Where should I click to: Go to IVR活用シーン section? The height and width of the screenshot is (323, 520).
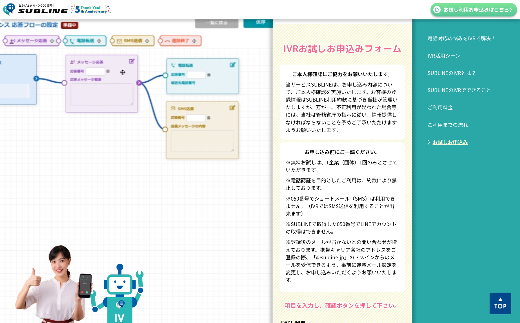point(444,56)
